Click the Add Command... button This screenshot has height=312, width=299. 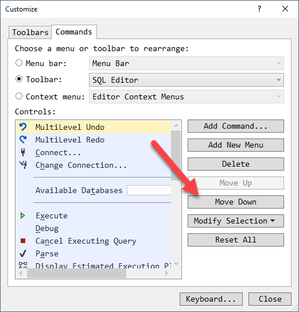[x=236, y=126]
